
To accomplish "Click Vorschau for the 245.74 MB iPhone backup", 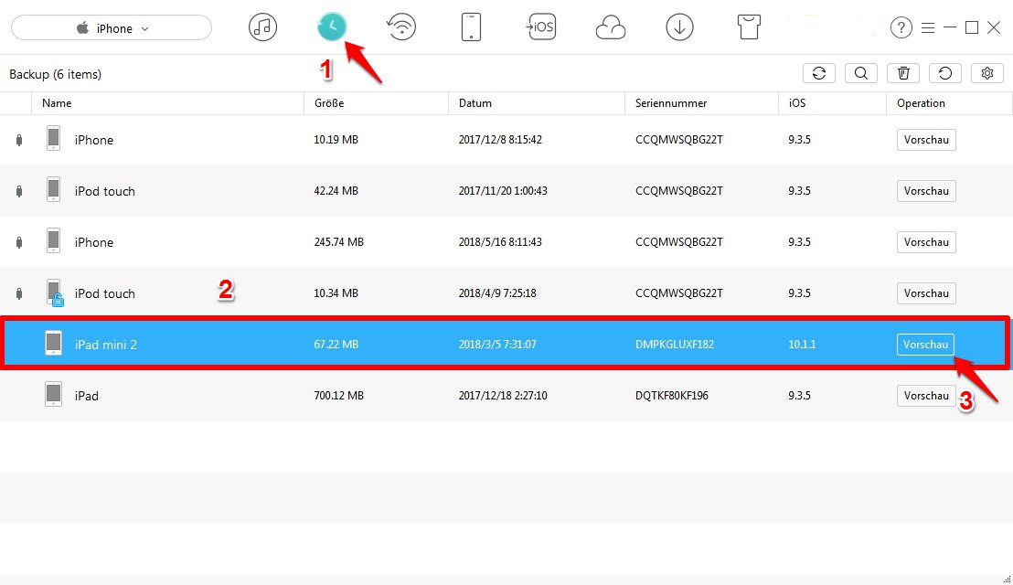I will (x=926, y=242).
